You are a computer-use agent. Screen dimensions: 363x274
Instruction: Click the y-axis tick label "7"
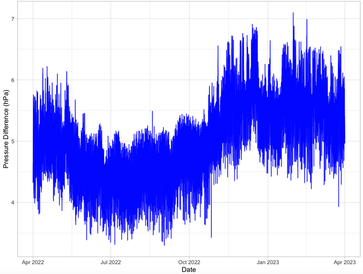(12, 19)
